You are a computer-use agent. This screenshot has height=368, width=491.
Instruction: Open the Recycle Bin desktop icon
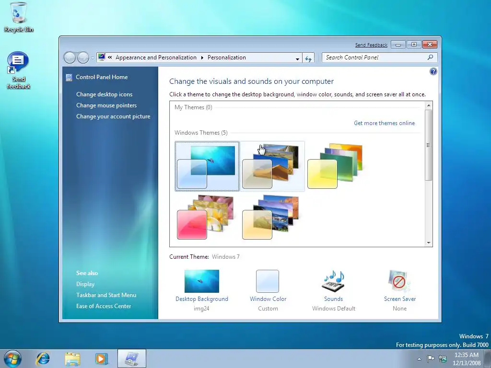pyautogui.click(x=18, y=17)
